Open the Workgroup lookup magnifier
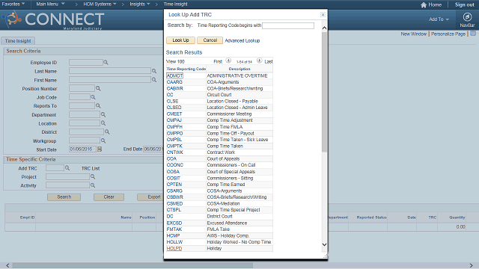The image size is (479, 269). point(103,140)
